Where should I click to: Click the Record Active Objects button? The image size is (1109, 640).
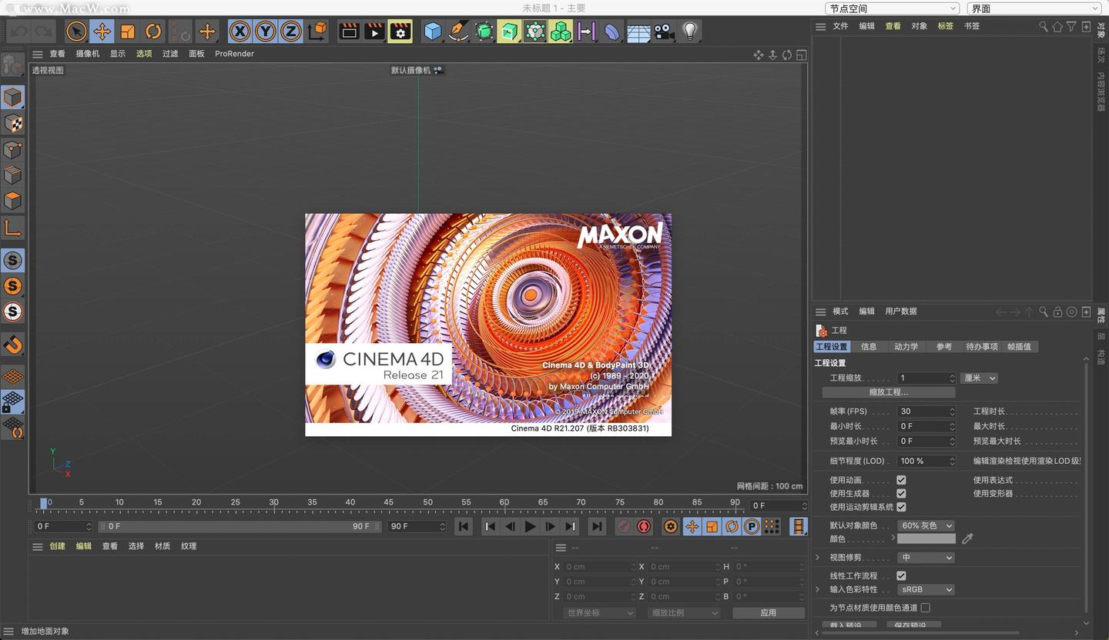pos(624,526)
